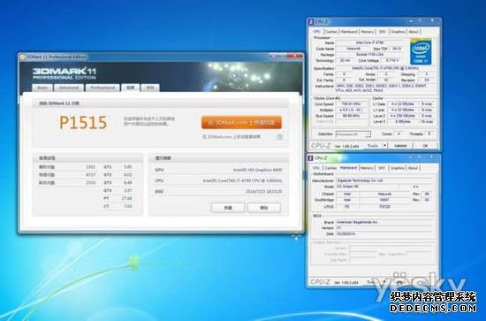486x321 pixels.
Task: Select the Professional tab in 3DMark
Action: pyautogui.click(x=103, y=88)
